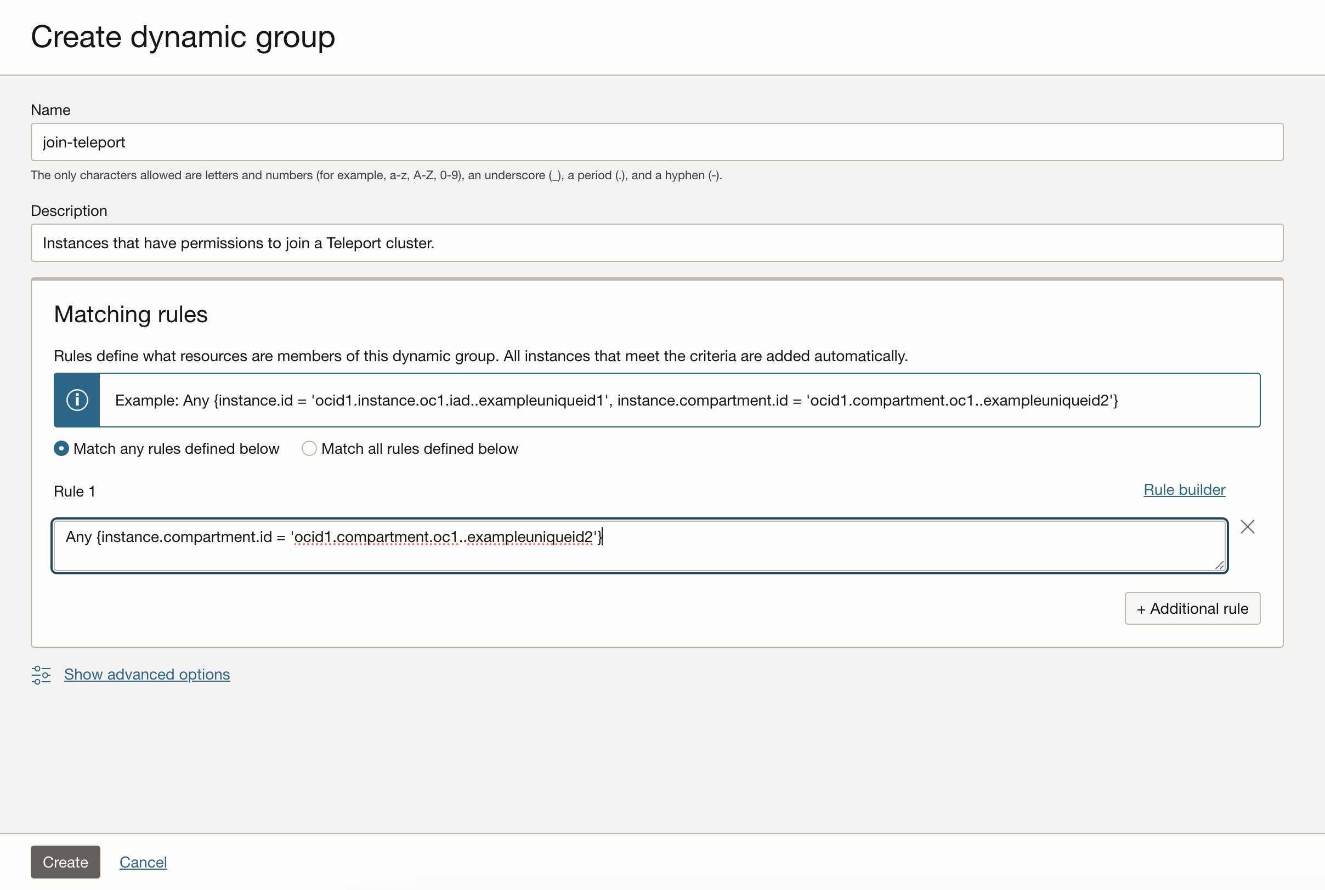Click the Create button
This screenshot has width=1325, height=890.
tap(65, 862)
